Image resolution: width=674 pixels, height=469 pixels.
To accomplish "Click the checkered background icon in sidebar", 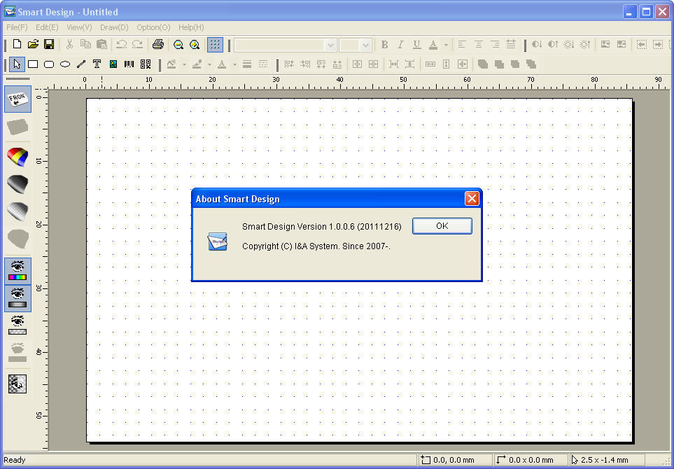I will tap(17, 384).
